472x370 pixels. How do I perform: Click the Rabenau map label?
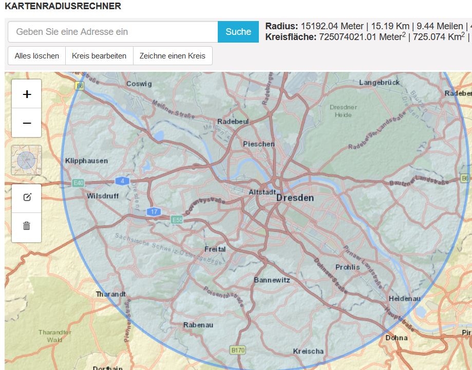pyautogui.click(x=198, y=325)
